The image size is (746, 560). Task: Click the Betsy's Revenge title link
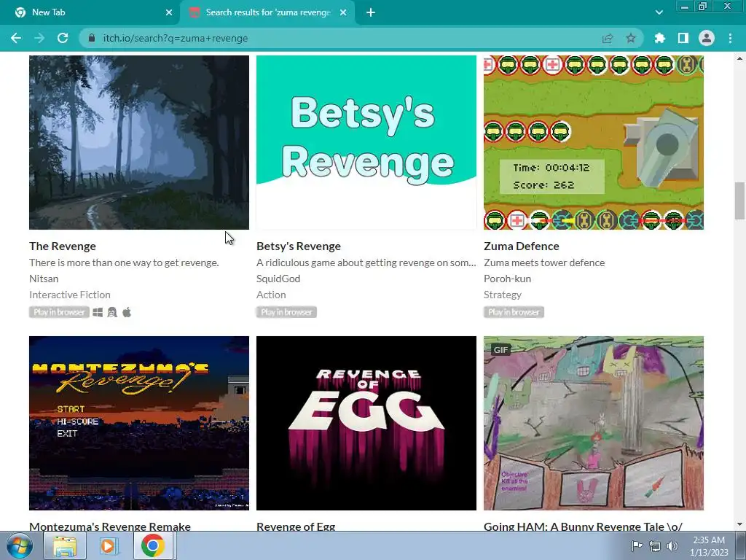[298, 246]
